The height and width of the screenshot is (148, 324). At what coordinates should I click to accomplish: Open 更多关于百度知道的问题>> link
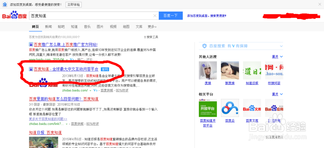tap(48, 119)
